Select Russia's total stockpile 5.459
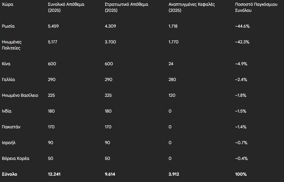Viewport: 284px width, 182px height. click(53, 26)
